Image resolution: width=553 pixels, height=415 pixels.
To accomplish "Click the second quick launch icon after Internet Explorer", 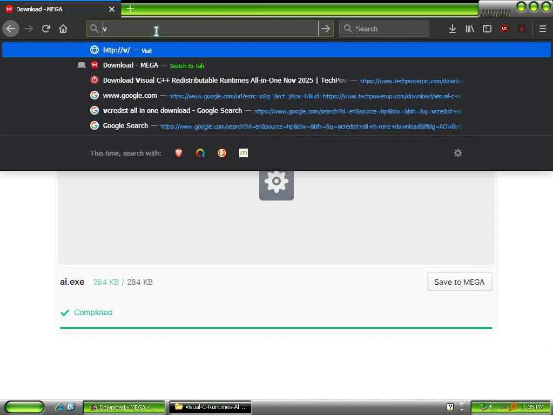I will [x=71, y=407].
